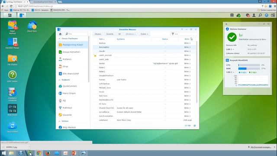Click the browser address bar
This screenshot has width=277, height=156.
(x=138, y=6)
